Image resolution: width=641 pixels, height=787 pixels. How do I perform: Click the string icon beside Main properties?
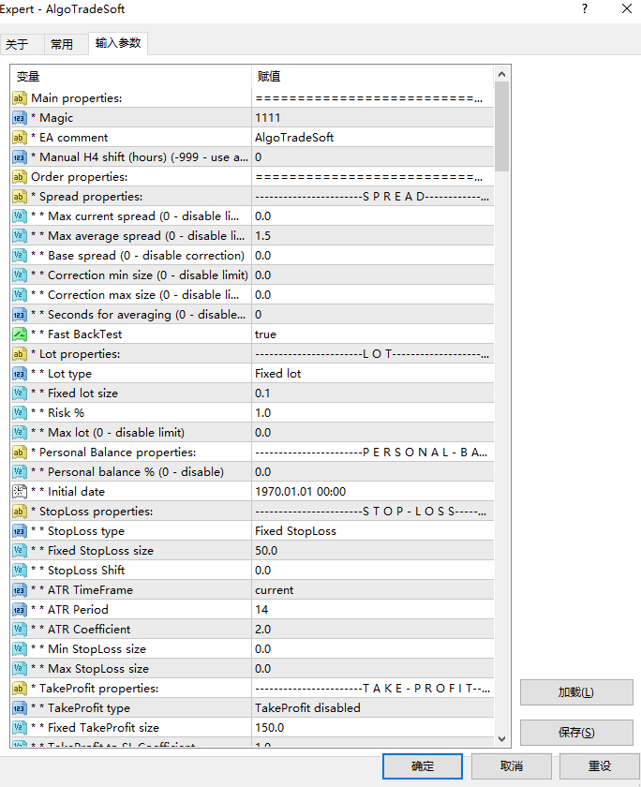point(19,98)
